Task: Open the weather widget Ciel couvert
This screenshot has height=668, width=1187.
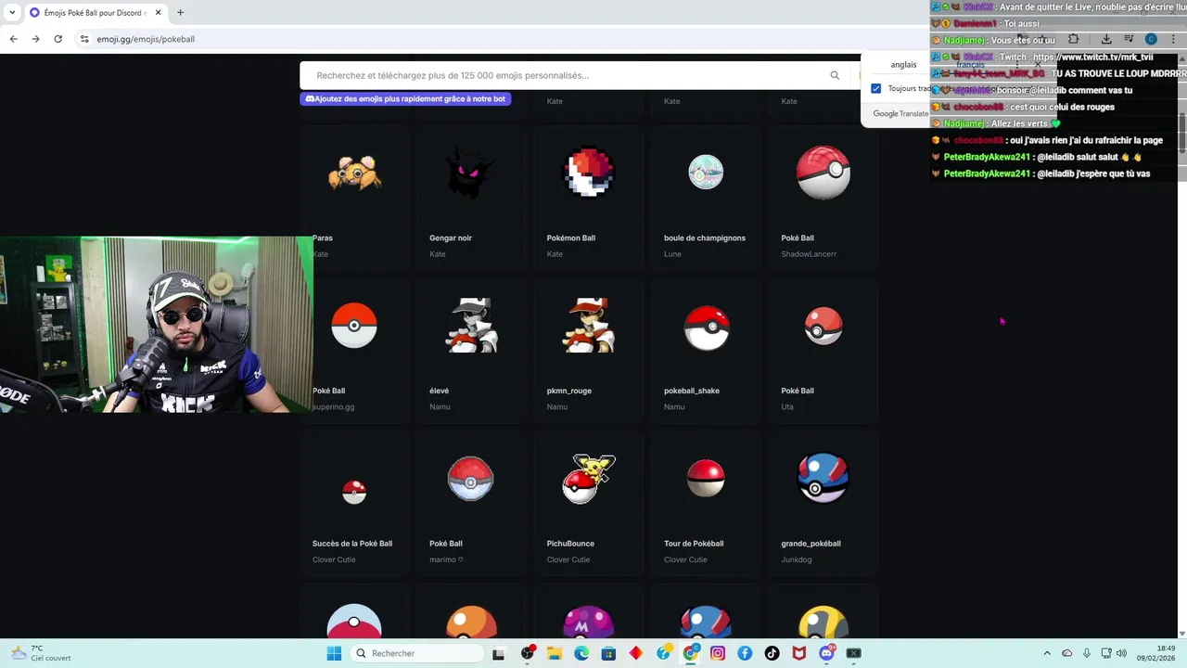Action: coord(39,653)
